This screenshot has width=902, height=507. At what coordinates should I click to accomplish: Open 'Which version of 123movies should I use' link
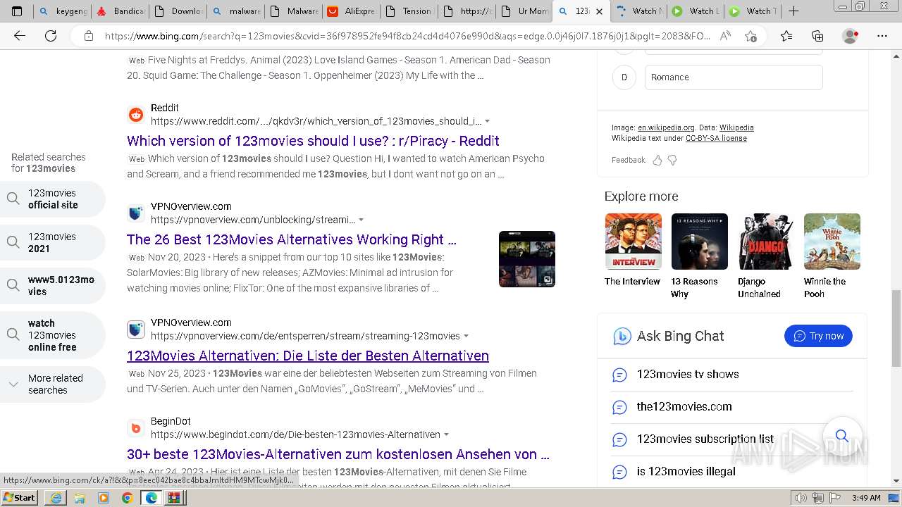pos(313,141)
